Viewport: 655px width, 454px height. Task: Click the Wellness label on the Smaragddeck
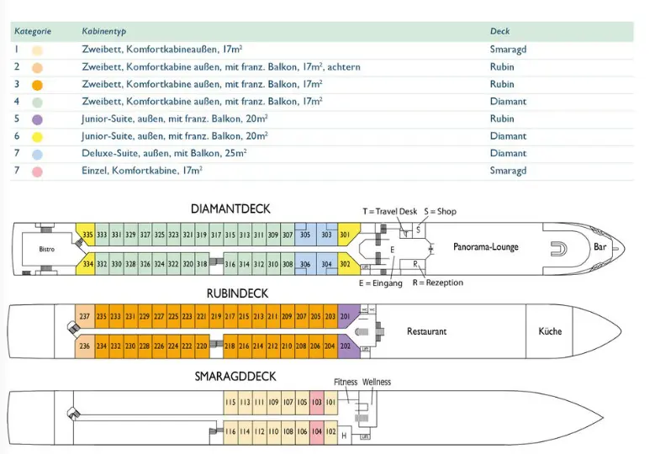click(x=377, y=382)
